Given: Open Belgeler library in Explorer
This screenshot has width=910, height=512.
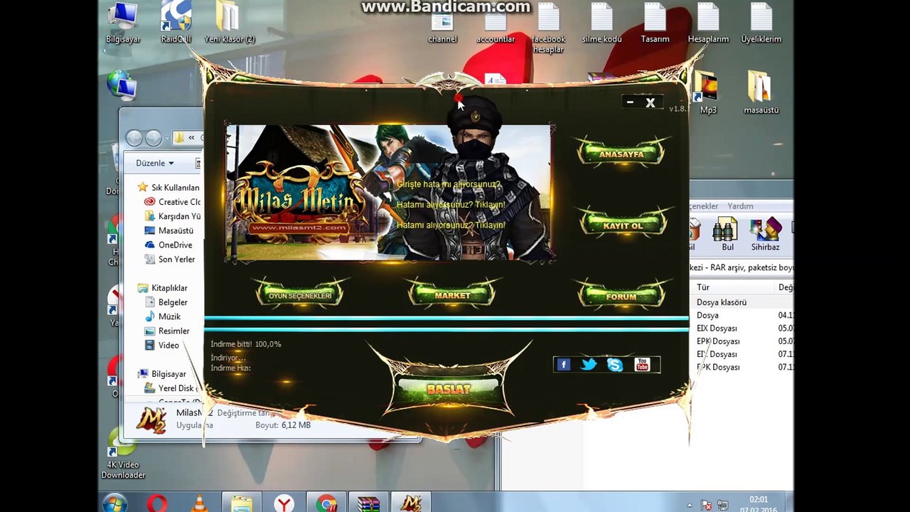Looking at the screenshot, I should pyautogui.click(x=166, y=302).
